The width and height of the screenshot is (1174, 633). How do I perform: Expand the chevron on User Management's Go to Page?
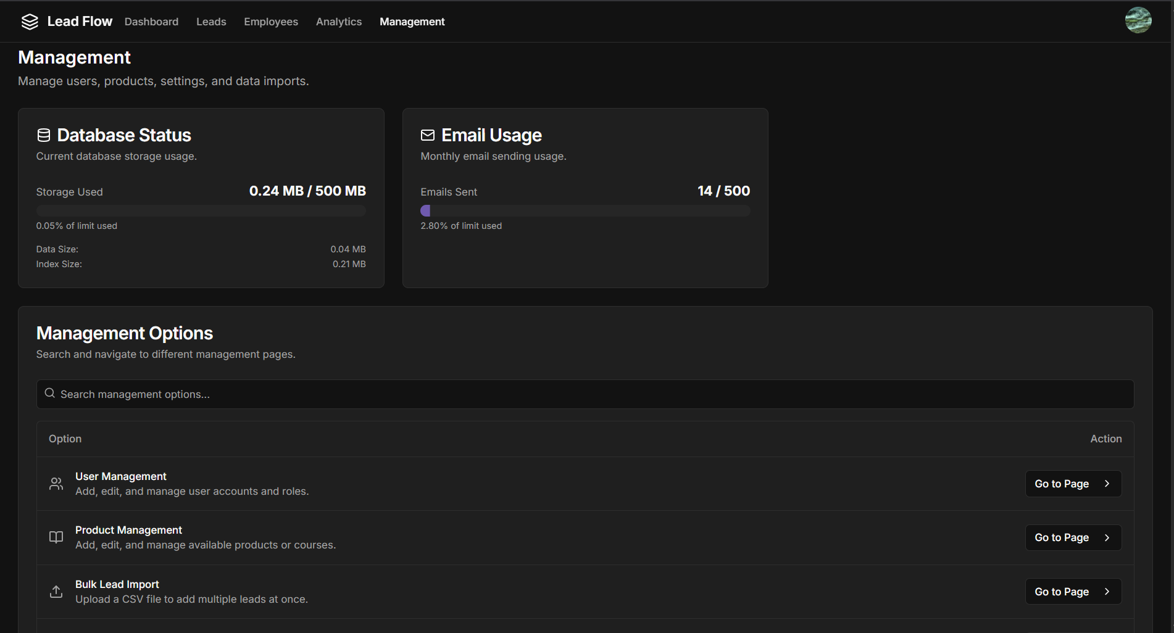coord(1105,484)
